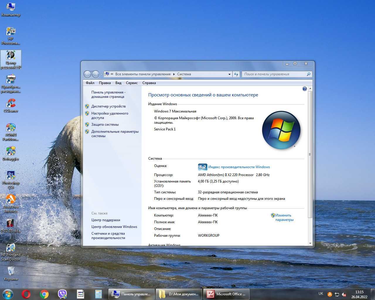Click the network tray icon
The image size is (375, 300).
pyautogui.click(x=337, y=294)
